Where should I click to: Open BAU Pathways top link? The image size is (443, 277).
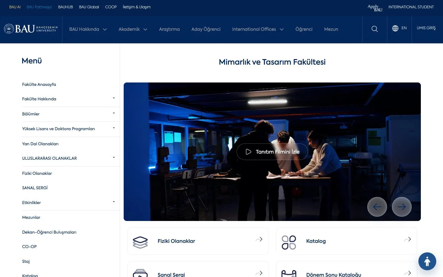(x=39, y=7)
